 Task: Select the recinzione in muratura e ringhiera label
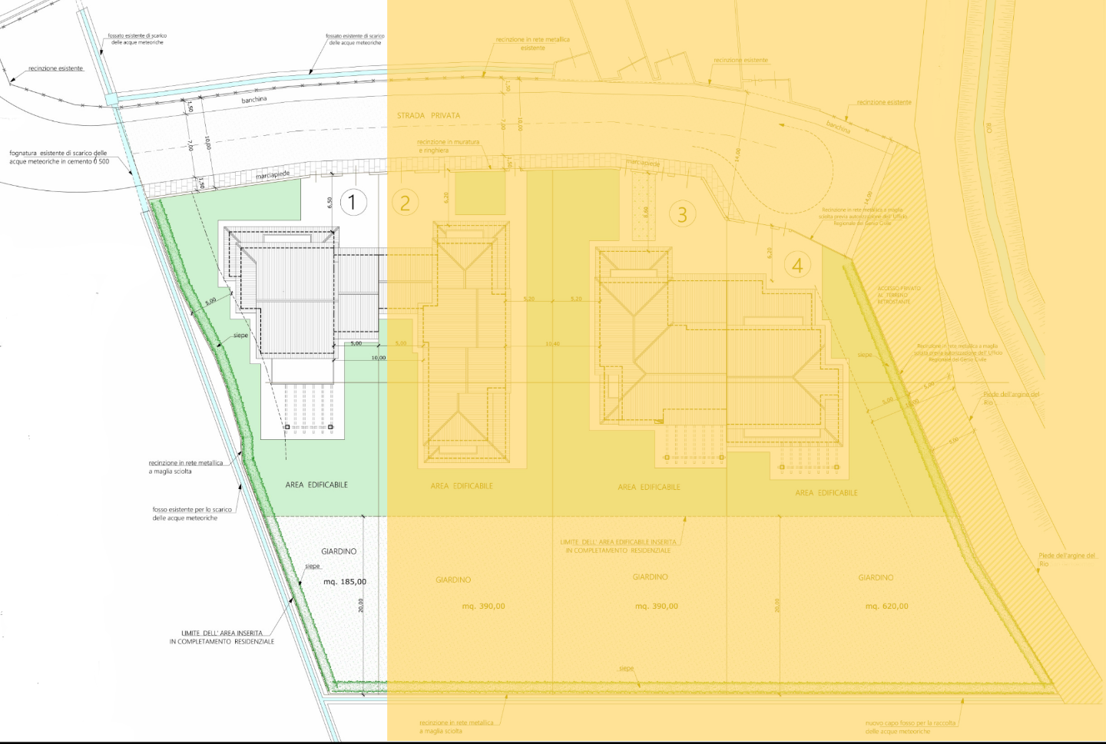[x=448, y=146]
